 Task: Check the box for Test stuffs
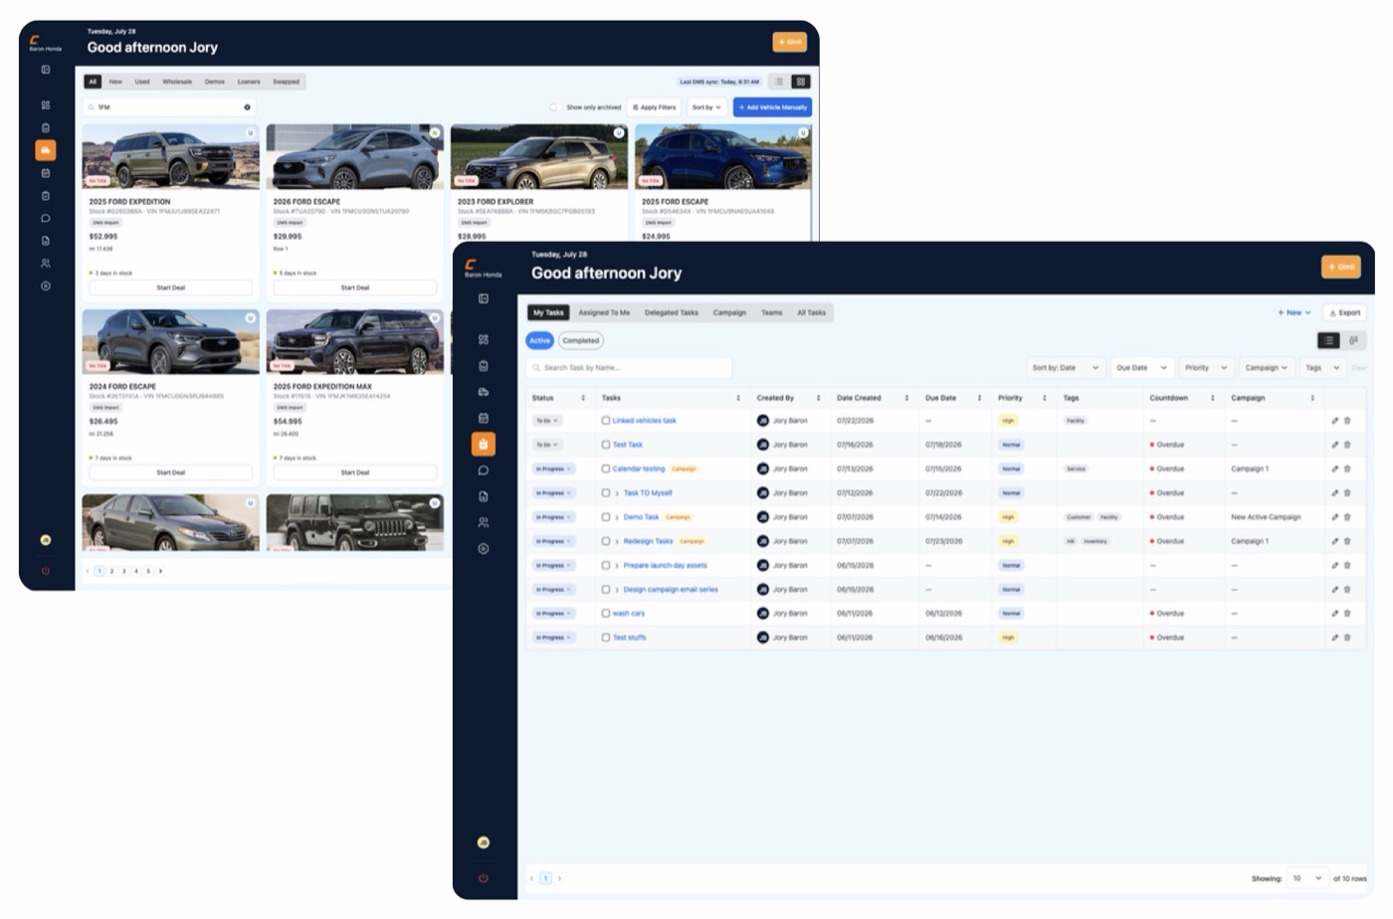tap(605, 638)
